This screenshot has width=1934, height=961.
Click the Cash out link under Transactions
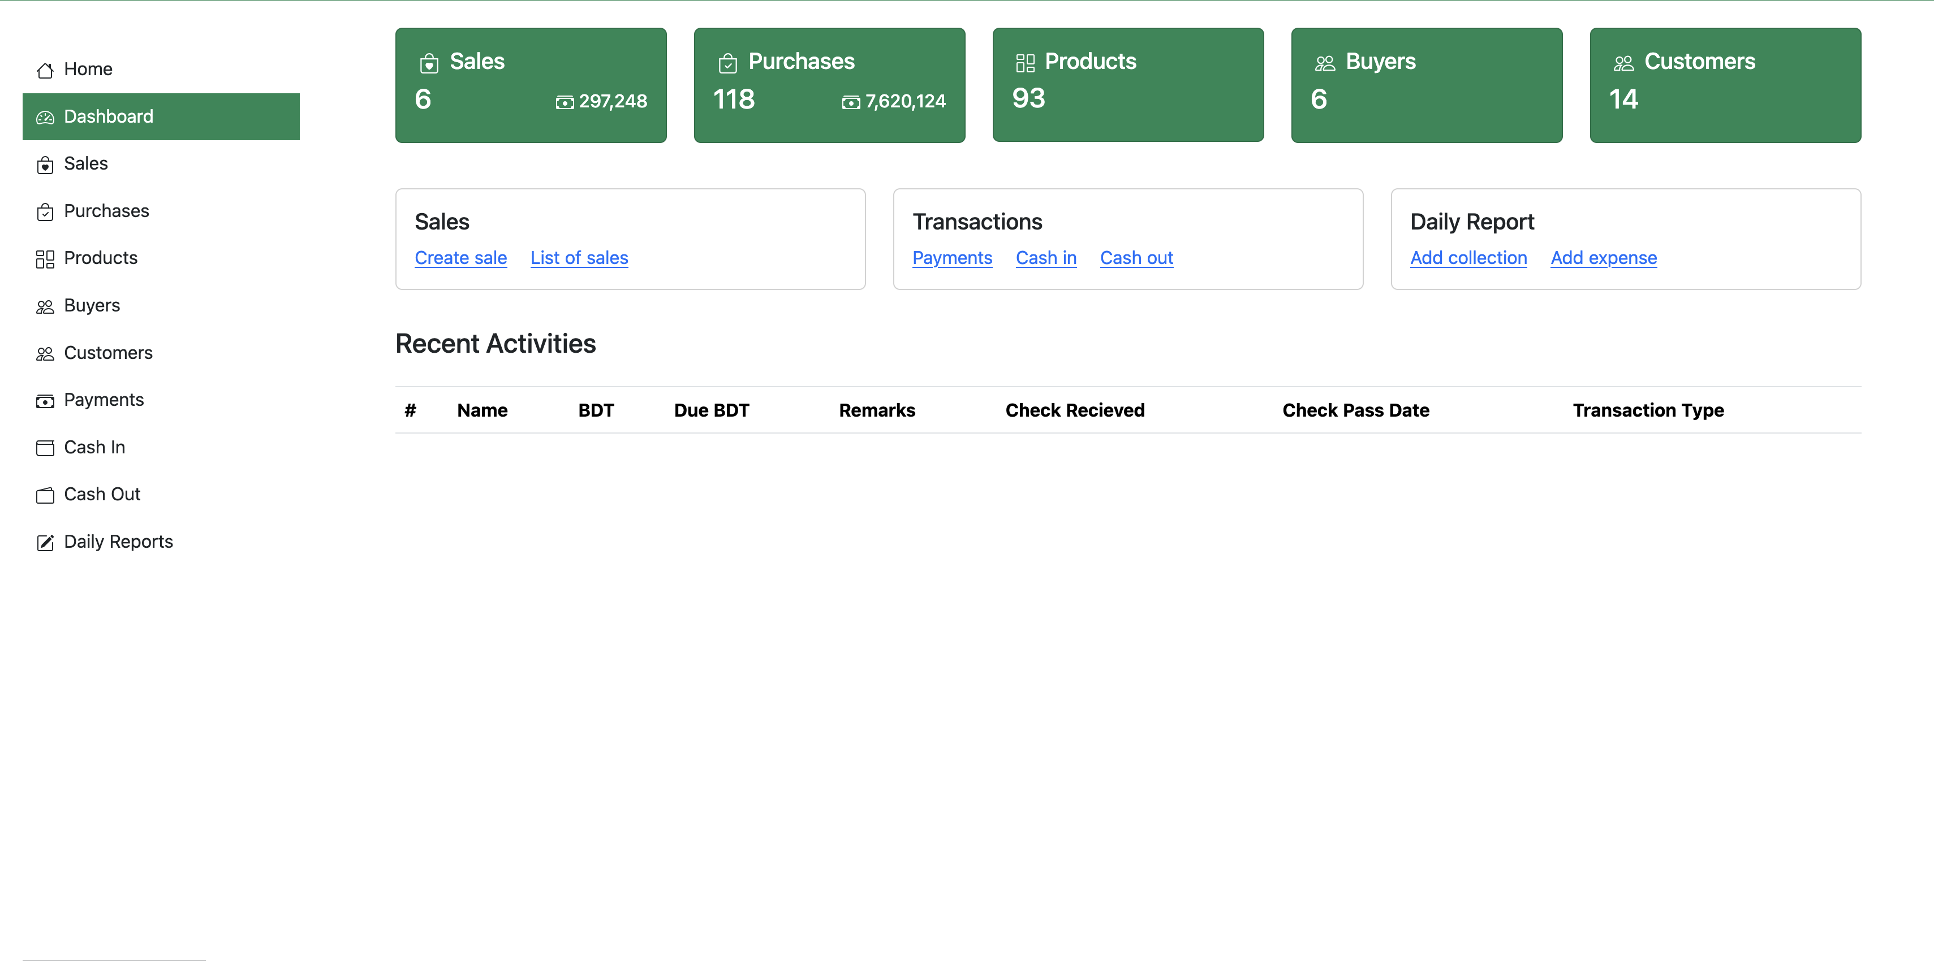tap(1136, 258)
